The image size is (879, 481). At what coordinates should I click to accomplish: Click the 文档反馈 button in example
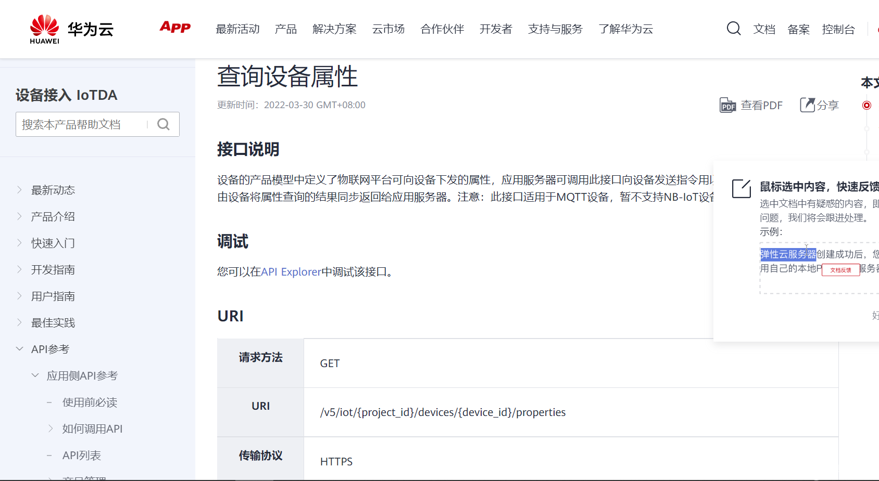(840, 270)
